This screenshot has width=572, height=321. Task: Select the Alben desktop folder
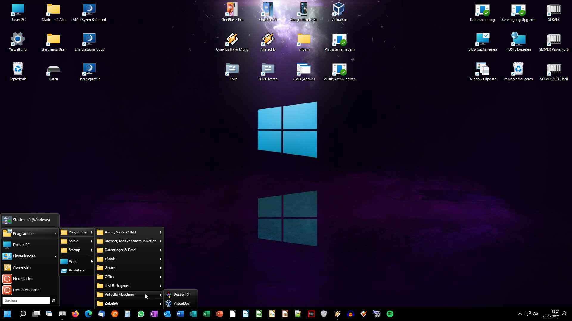(304, 42)
